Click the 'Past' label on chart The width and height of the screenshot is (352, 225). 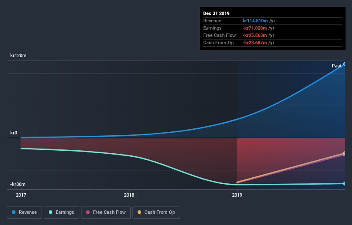click(337, 66)
